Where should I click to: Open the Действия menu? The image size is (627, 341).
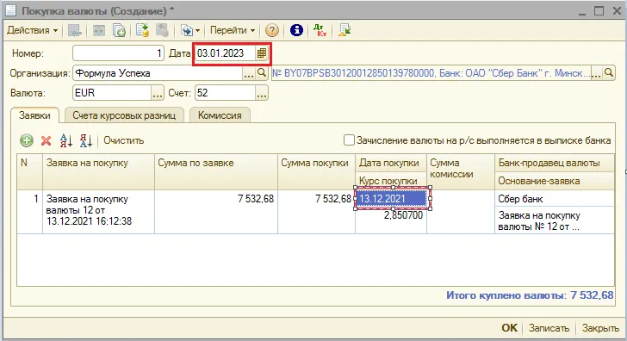click(33, 30)
